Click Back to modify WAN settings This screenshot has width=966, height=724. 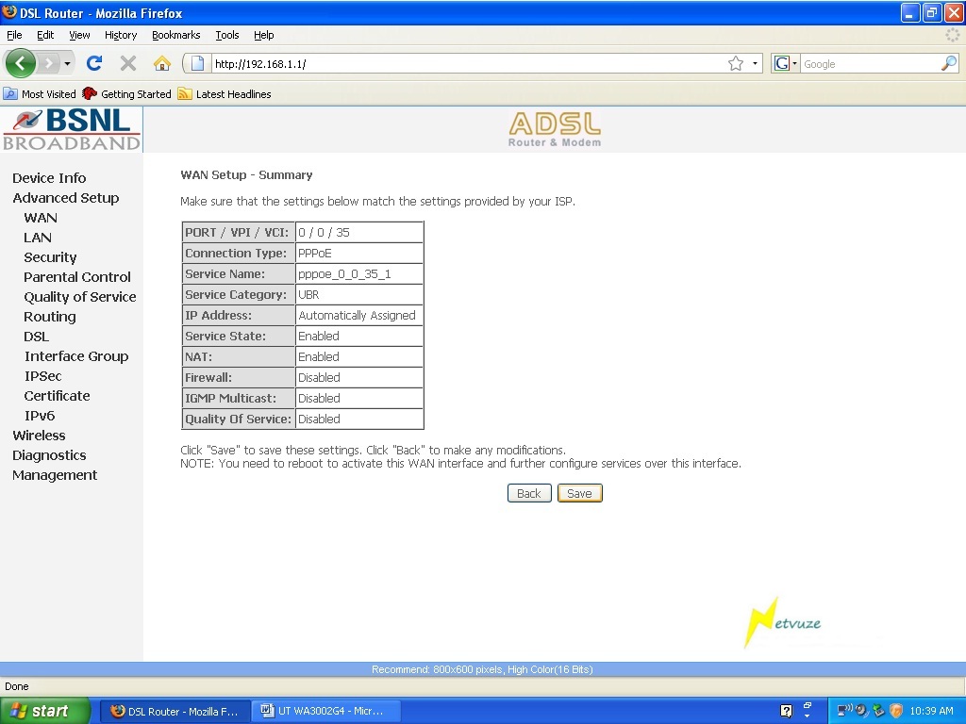click(528, 492)
